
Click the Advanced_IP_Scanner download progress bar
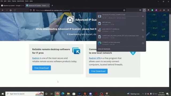pos(121,16)
